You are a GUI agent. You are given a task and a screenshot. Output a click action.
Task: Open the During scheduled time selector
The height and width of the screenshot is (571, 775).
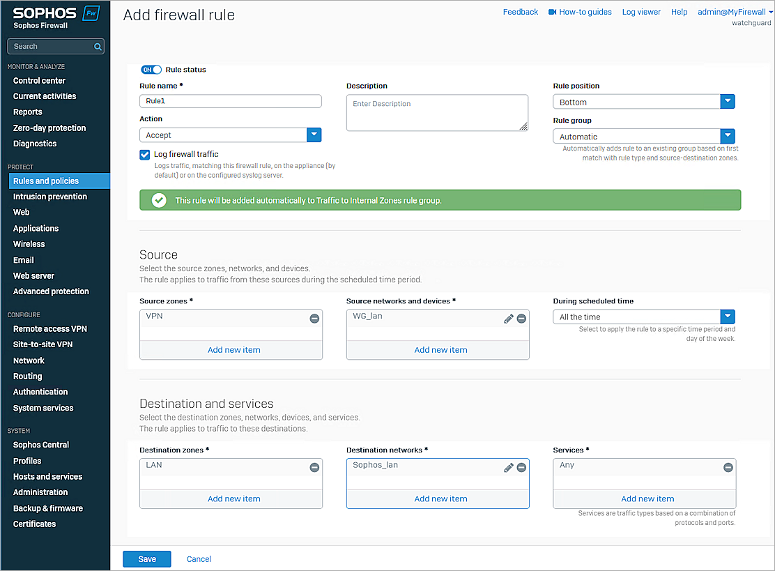(728, 317)
